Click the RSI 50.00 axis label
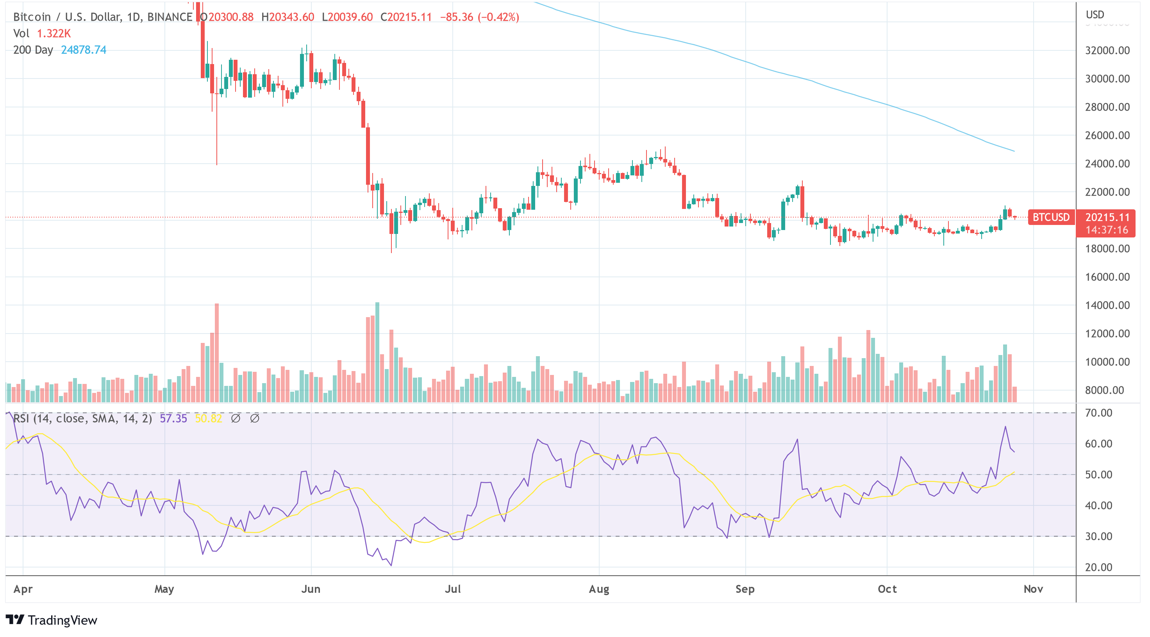 1099,475
